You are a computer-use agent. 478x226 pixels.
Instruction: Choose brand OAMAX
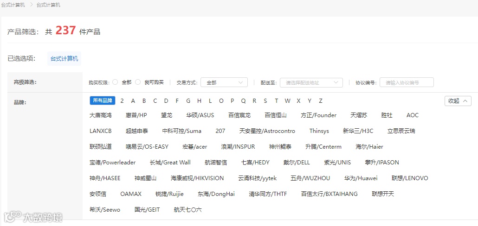131,194
